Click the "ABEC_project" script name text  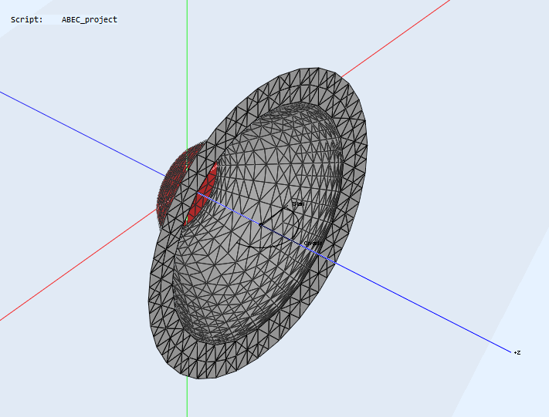90,19
